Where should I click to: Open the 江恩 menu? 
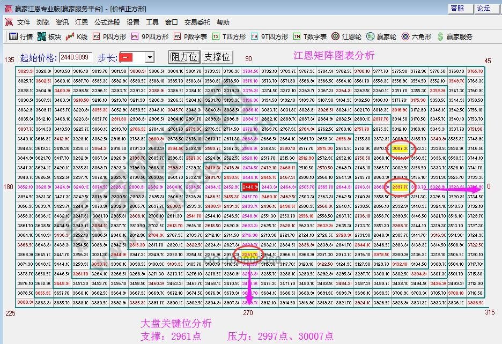click(x=82, y=23)
